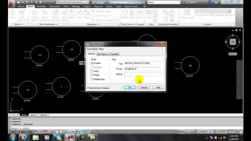Click the MODEL status bar button

pos(182,132)
